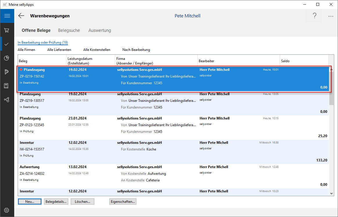Image resolution: width=338 pixels, height=217 pixels.
Task: Click the share nodes sidebar icon
Action: 7,100
